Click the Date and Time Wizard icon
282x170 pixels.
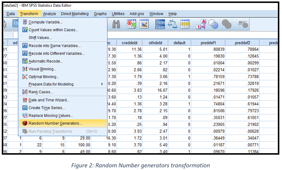point(25,100)
